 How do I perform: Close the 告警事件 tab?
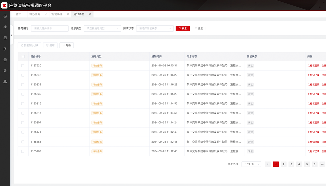point(68,14)
